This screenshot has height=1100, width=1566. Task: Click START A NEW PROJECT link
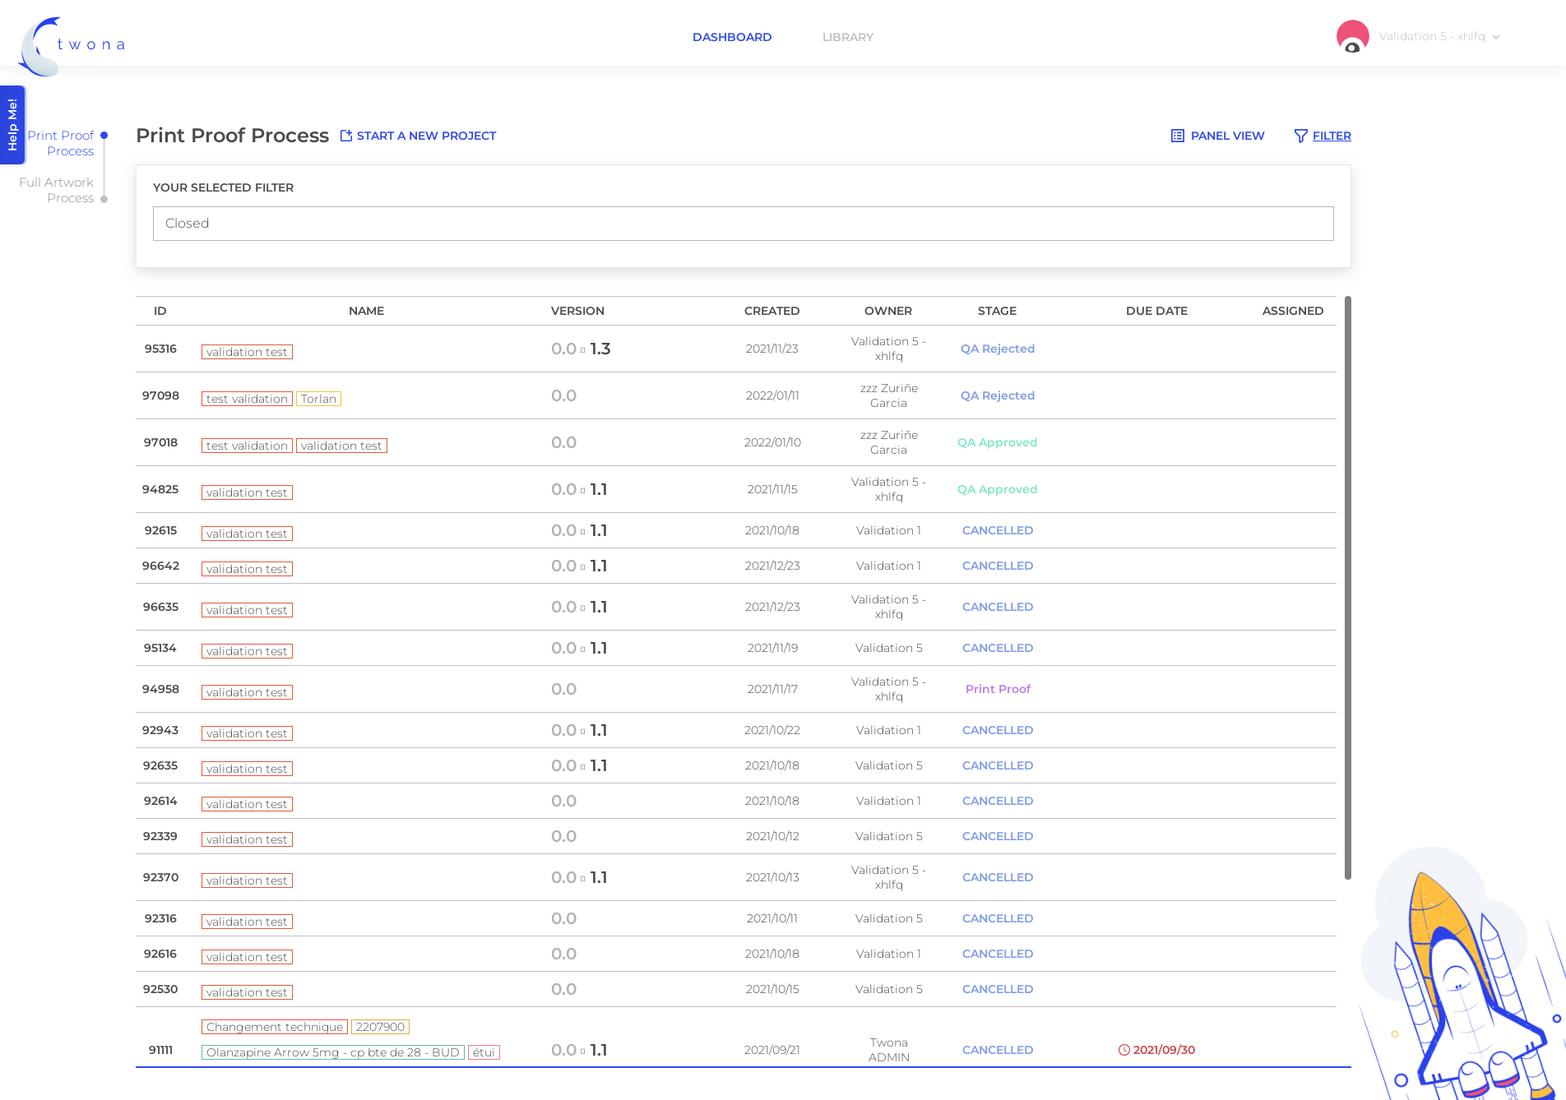point(426,136)
